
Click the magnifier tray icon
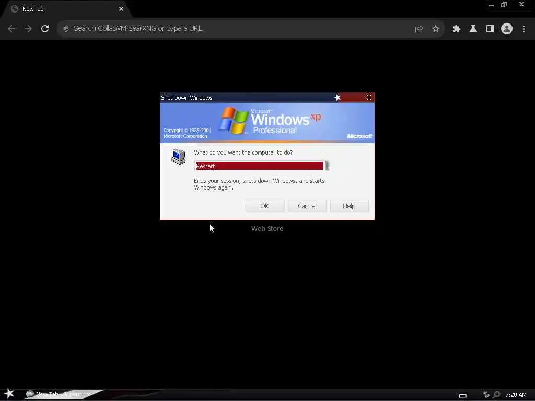tap(497, 395)
